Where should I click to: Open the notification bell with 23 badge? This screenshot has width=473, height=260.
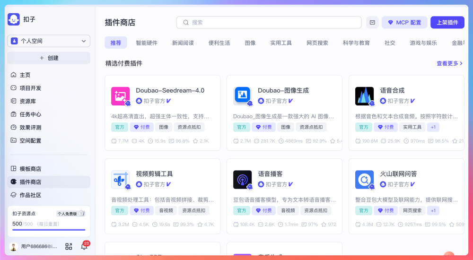(x=84, y=246)
